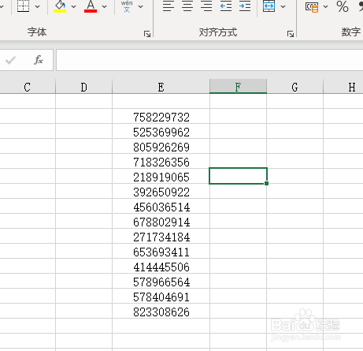Click the Merge and Center icon
Image resolution: width=363 pixels, height=351 pixels.
point(269,6)
